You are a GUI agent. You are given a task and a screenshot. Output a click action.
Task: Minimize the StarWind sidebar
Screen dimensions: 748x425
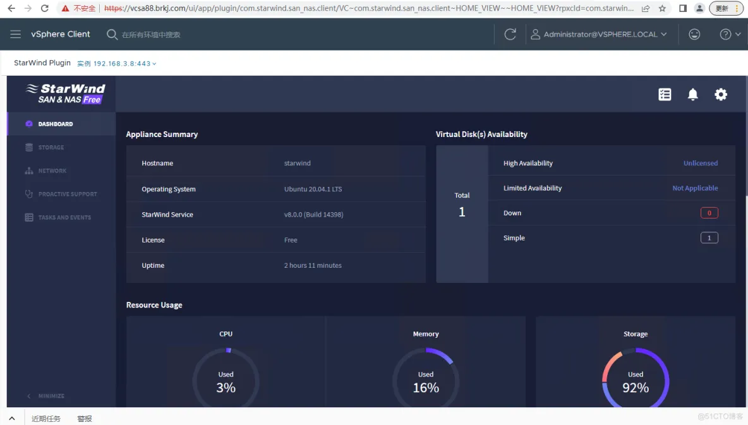tap(45, 396)
